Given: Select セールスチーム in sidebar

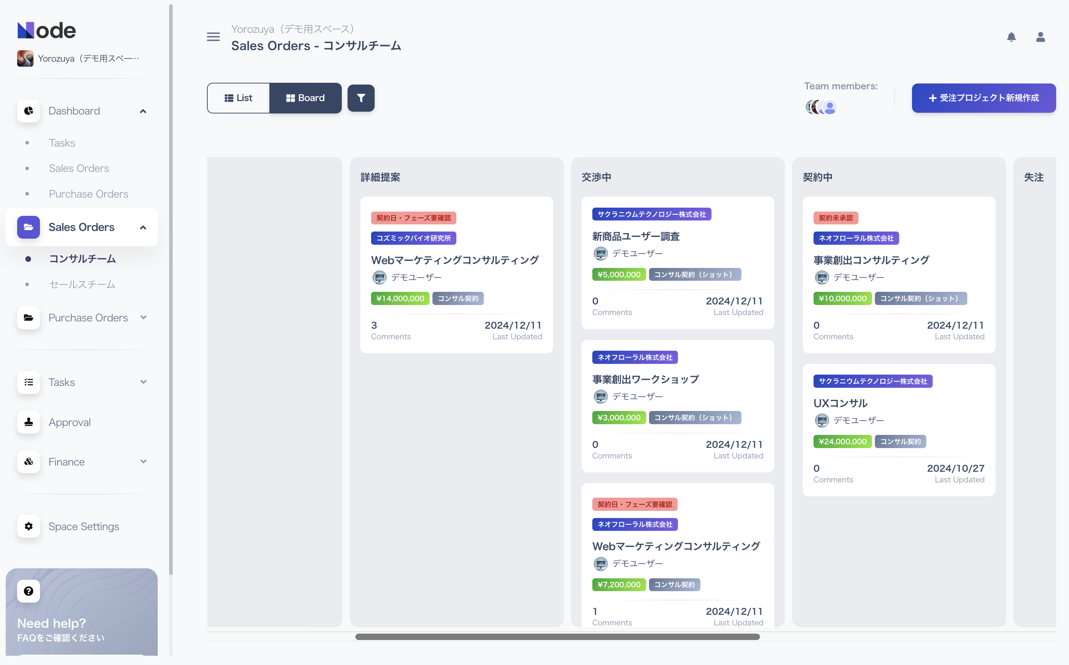Looking at the screenshot, I should click(82, 285).
